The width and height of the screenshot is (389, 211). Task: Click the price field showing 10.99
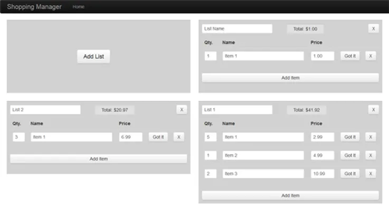click(322, 174)
